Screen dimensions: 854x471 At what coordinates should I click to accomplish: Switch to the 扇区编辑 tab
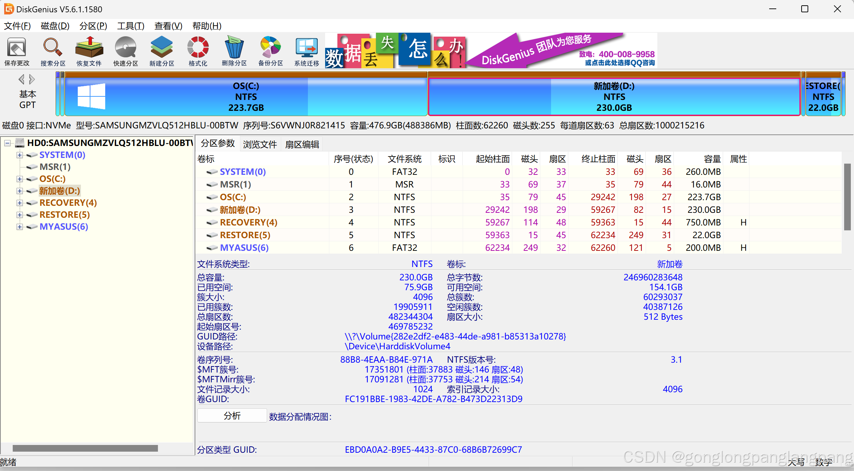302,144
